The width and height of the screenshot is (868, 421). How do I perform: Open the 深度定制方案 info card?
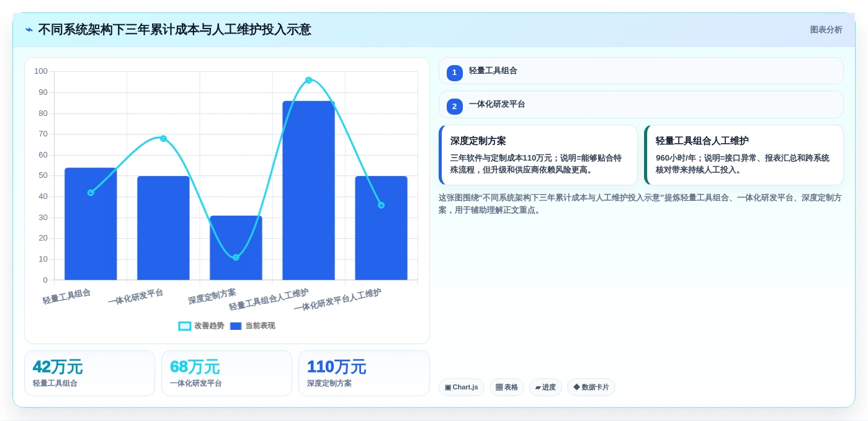pyautogui.click(x=538, y=155)
